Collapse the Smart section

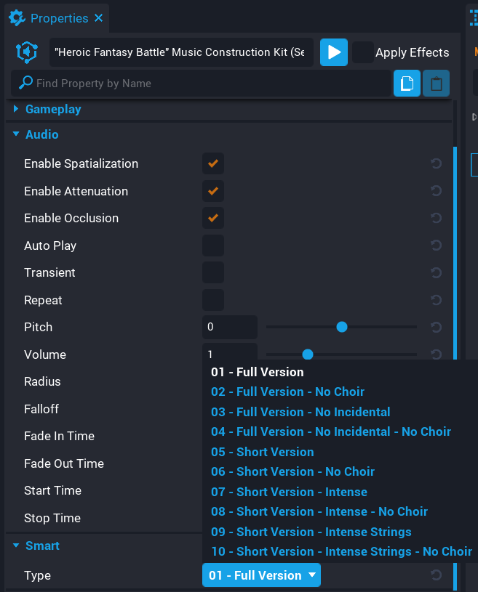click(x=15, y=546)
